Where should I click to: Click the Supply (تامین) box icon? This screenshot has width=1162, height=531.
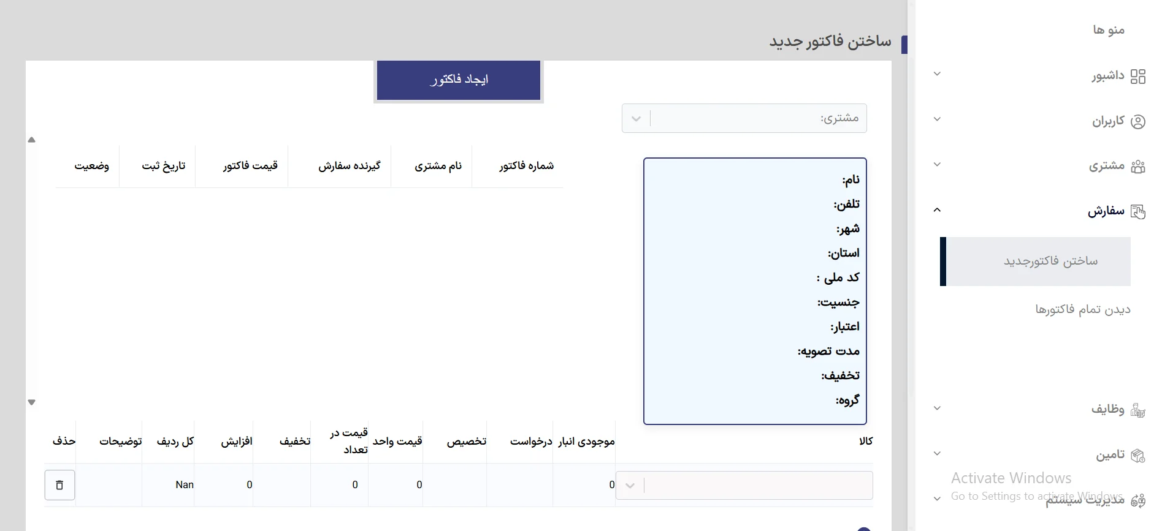[1137, 455]
